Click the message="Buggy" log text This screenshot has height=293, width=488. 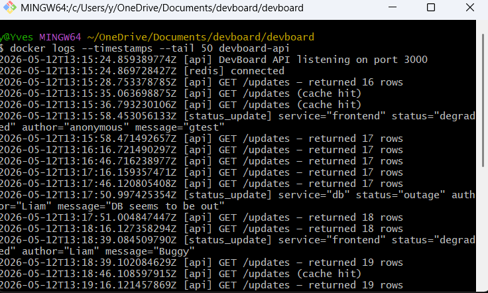150,251
